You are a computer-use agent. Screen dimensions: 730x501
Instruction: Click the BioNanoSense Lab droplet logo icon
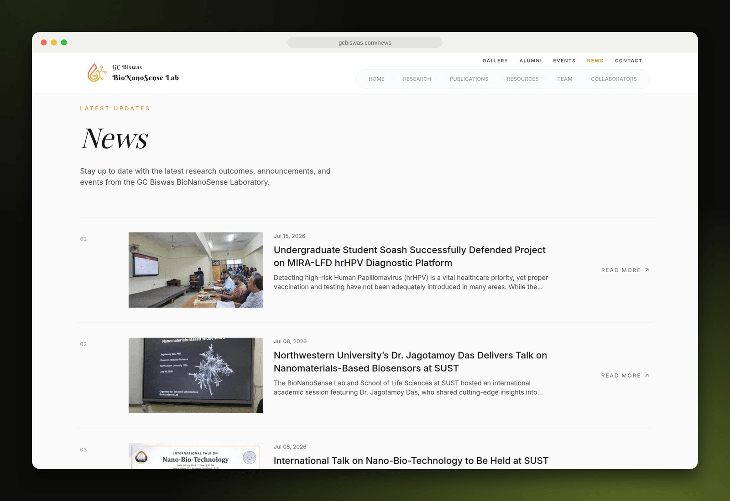tap(97, 73)
